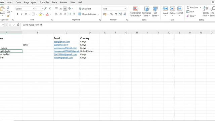Click Merge & Center button
The height and width of the screenshot is (121, 215).
(87, 14)
